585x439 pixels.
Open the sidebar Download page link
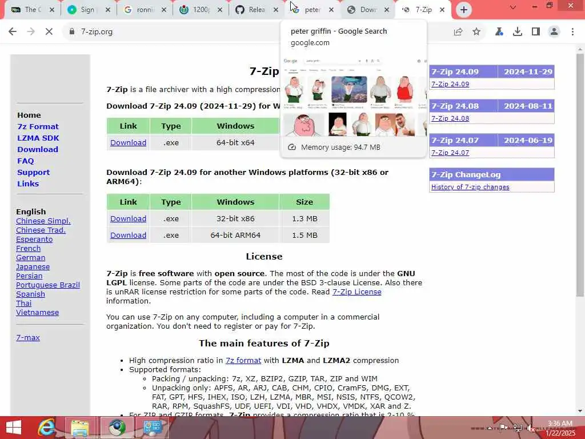[x=38, y=149]
